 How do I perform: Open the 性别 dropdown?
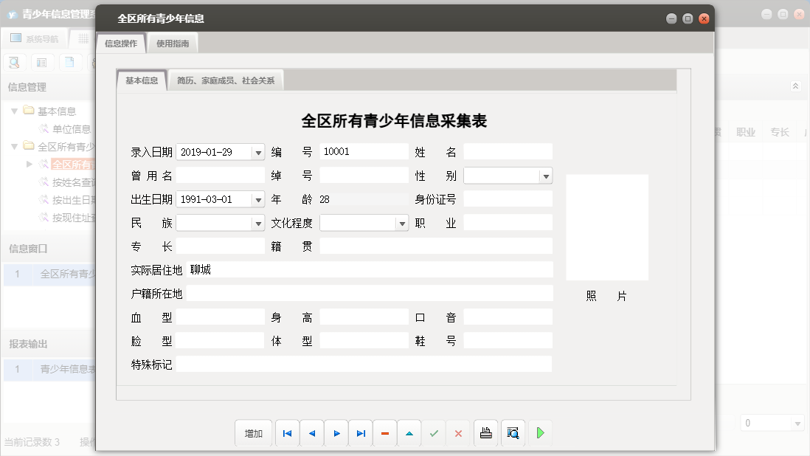pos(545,176)
